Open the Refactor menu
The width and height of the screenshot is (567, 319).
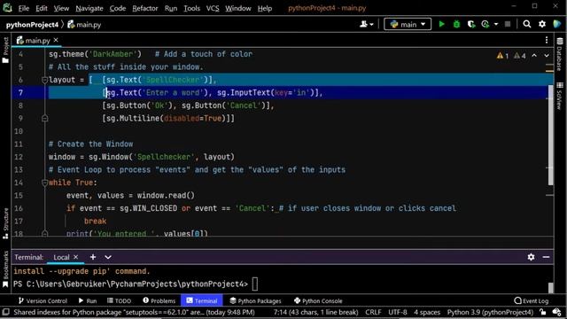click(145, 8)
